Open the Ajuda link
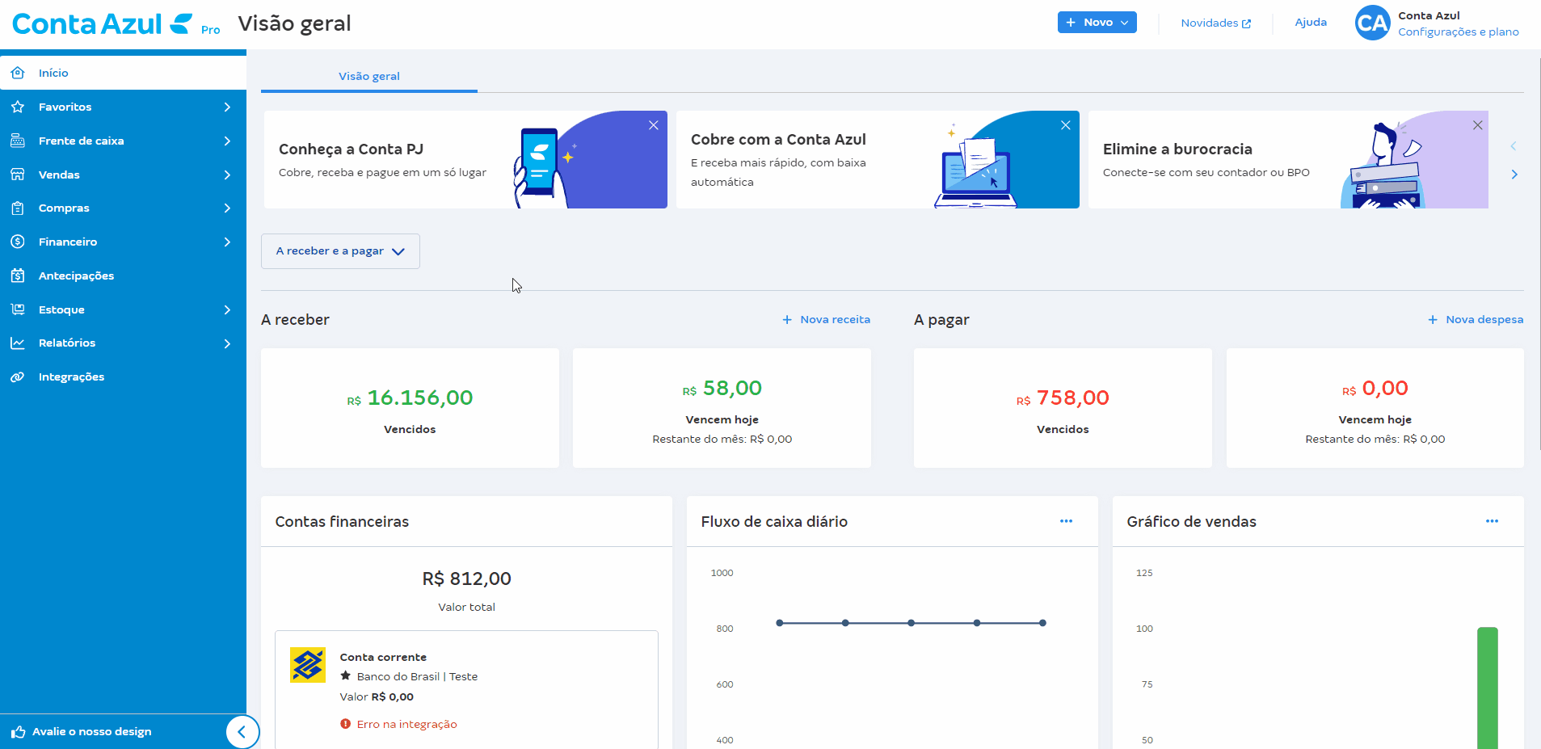The image size is (1541, 749). click(1311, 23)
